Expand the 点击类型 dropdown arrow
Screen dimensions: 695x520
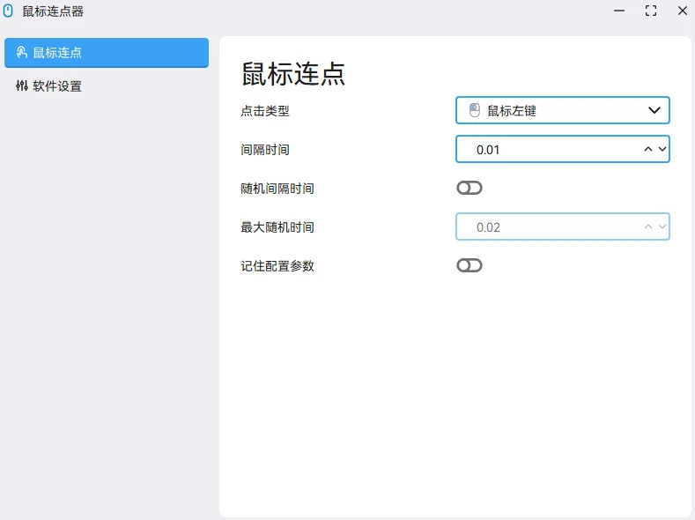[x=654, y=110]
